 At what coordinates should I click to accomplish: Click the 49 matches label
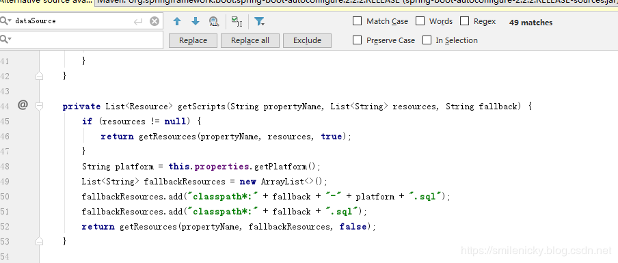[x=531, y=23]
